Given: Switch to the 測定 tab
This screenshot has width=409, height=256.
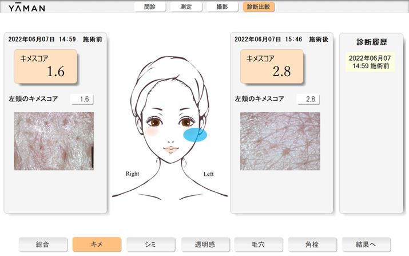Looking at the screenshot, I should (186, 7).
